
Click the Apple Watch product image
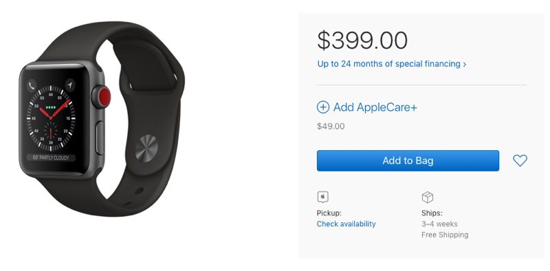(102, 119)
